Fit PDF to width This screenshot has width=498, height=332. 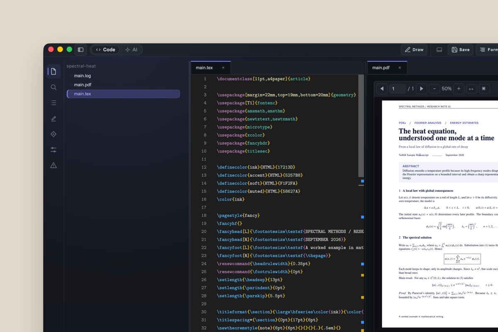tap(471, 89)
